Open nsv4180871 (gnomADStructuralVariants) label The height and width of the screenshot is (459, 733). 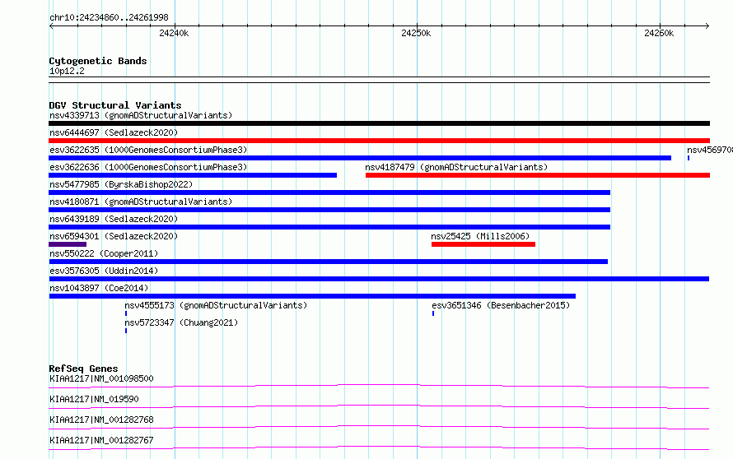(141, 202)
